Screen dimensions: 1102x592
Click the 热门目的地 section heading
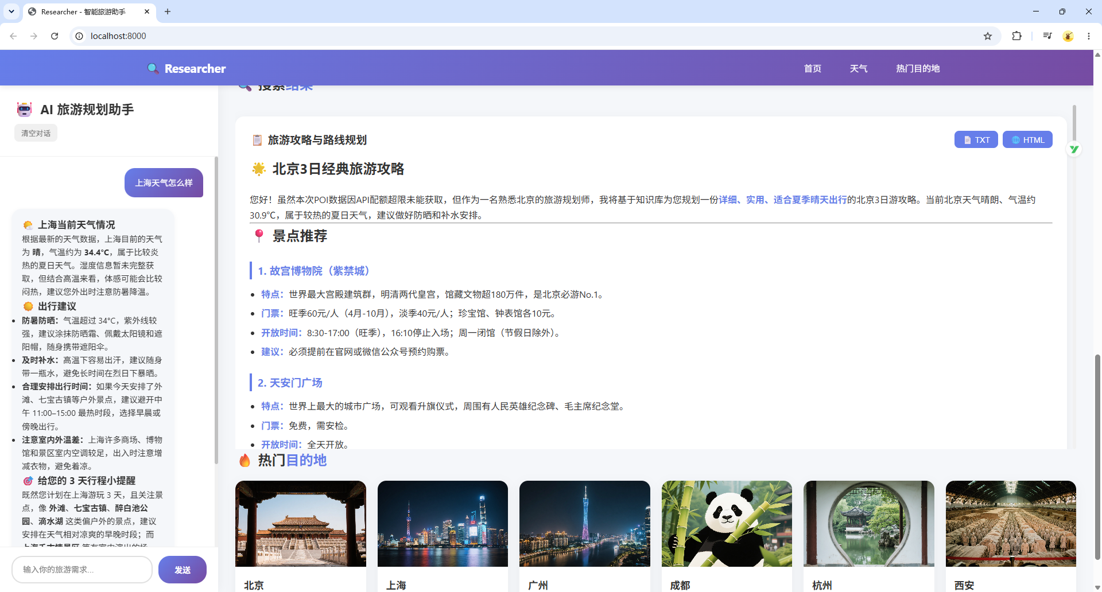292,460
